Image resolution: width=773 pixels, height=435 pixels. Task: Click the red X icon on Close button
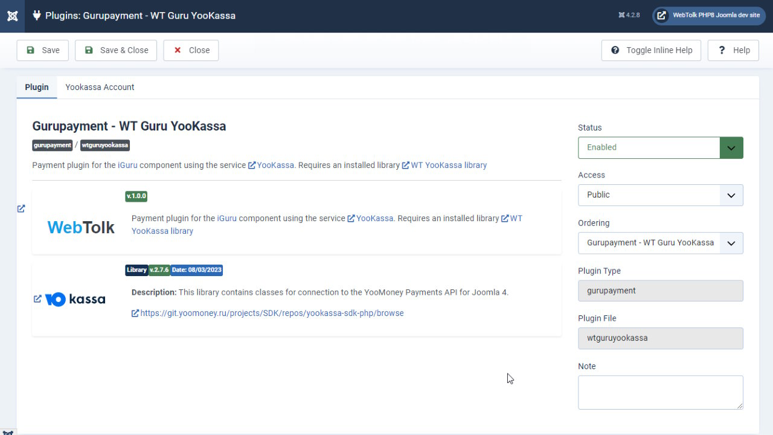point(177,50)
